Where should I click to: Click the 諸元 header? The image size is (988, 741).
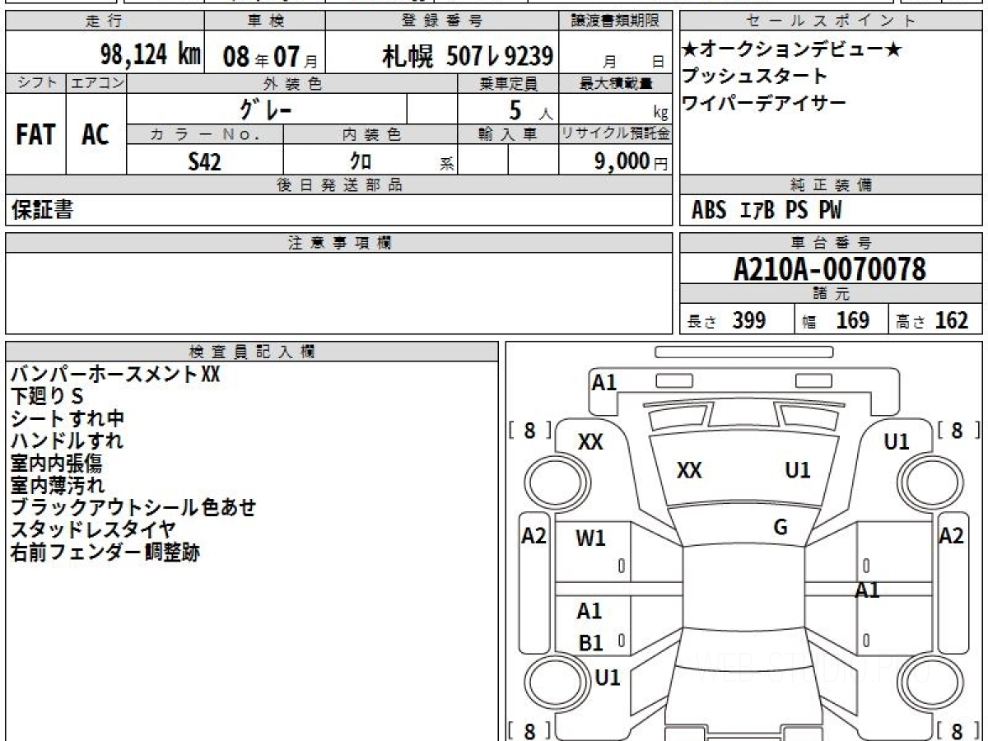[x=831, y=294]
